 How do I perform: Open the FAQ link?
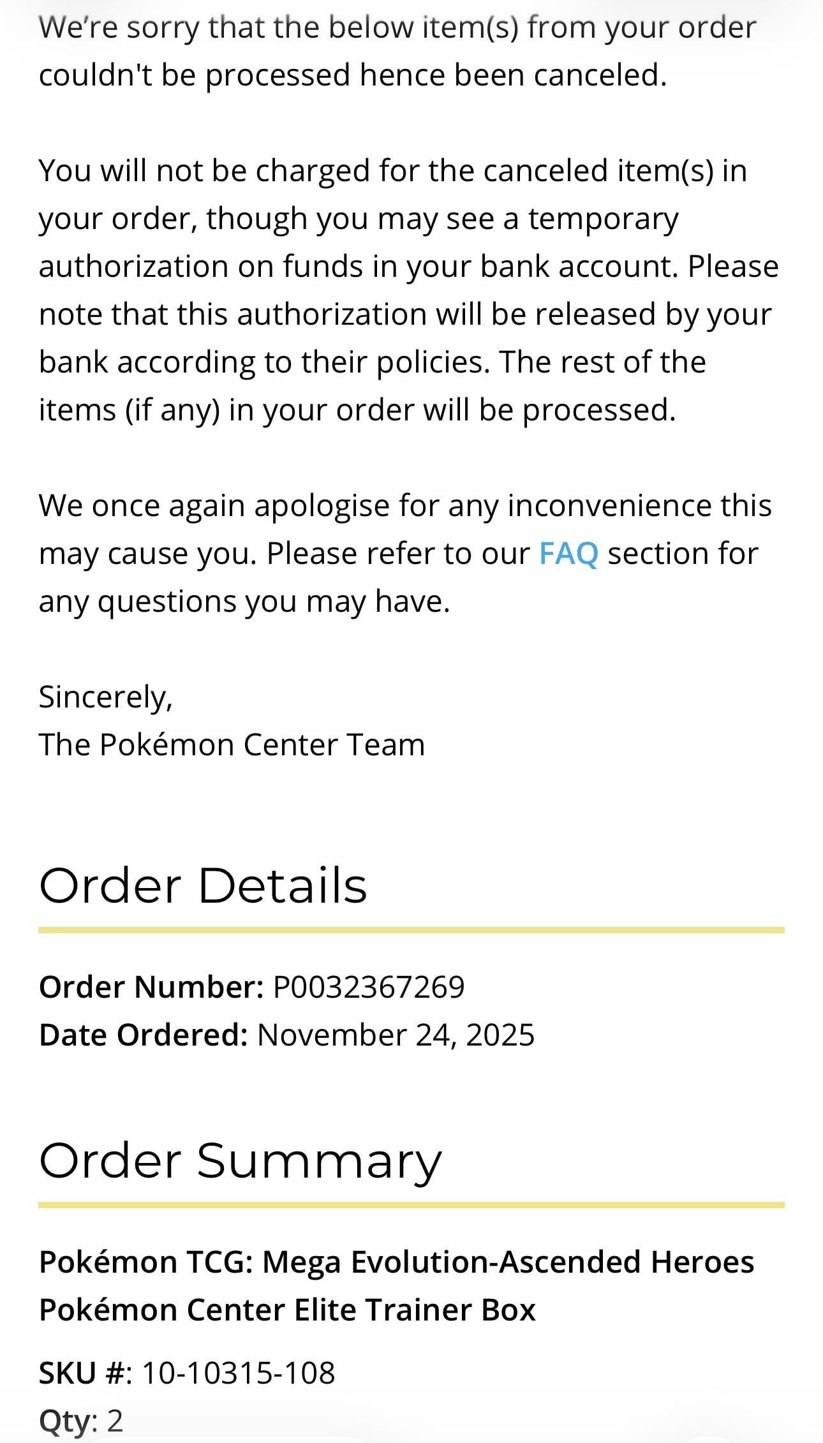point(568,553)
